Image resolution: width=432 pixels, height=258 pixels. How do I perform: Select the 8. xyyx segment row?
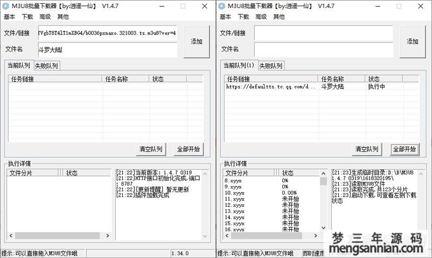(x=271, y=181)
